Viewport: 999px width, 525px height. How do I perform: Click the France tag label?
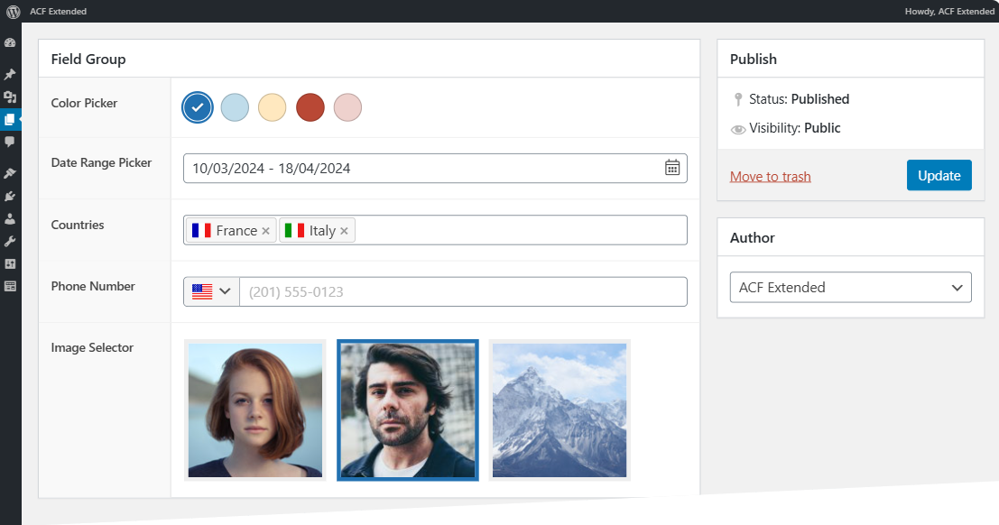pyautogui.click(x=236, y=231)
